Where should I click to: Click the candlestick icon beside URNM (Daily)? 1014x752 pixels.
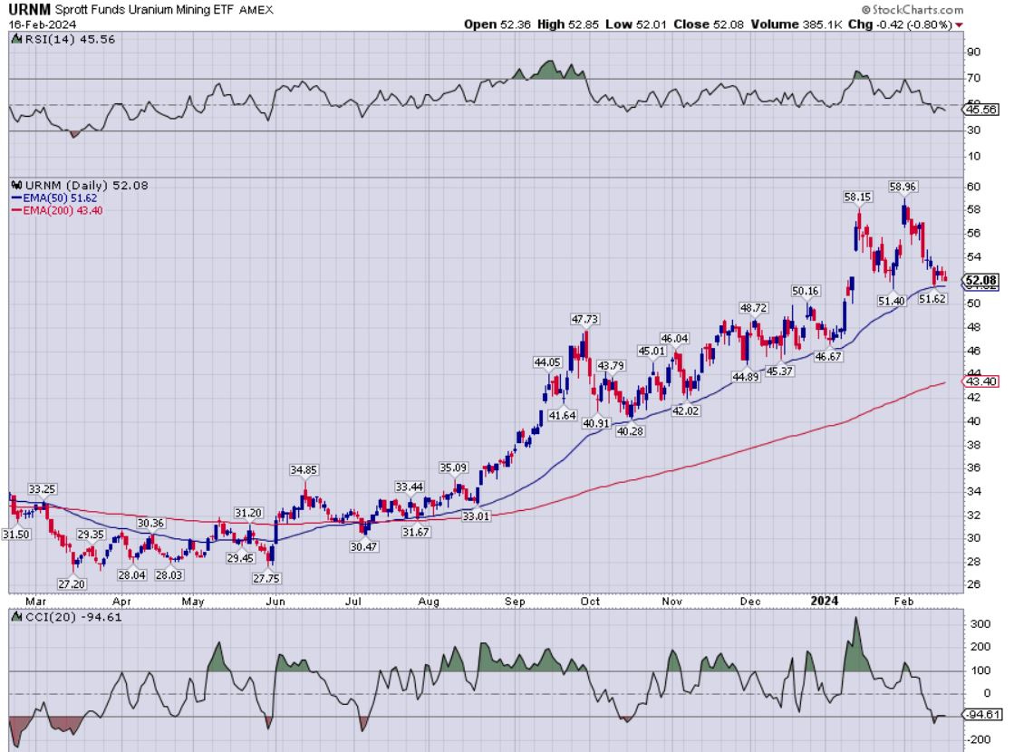pos(17,186)
